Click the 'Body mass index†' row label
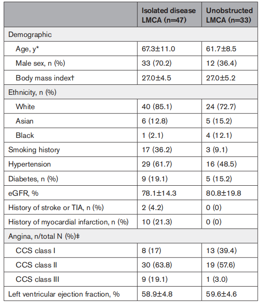This screenshot has height=304, width=262. pyautogui.click(x=43, y=78)
